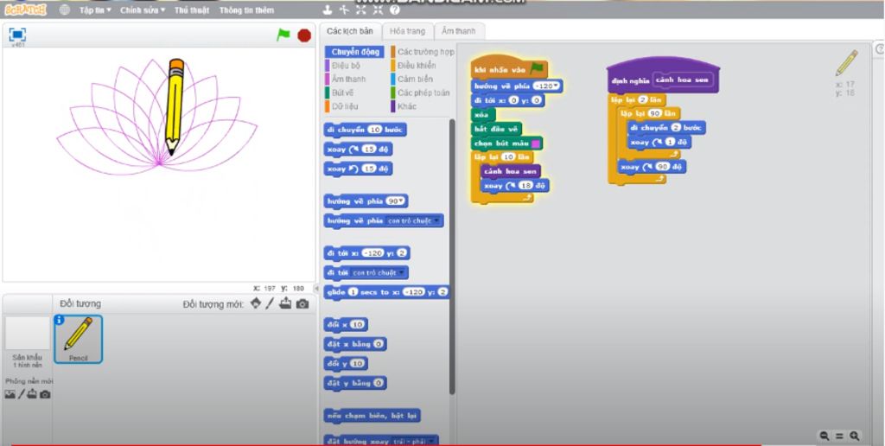Click cánh hoa sen custom block in script
Image resolution: width=885 pixels, height=446 pixels.
[x=510, y=171]
